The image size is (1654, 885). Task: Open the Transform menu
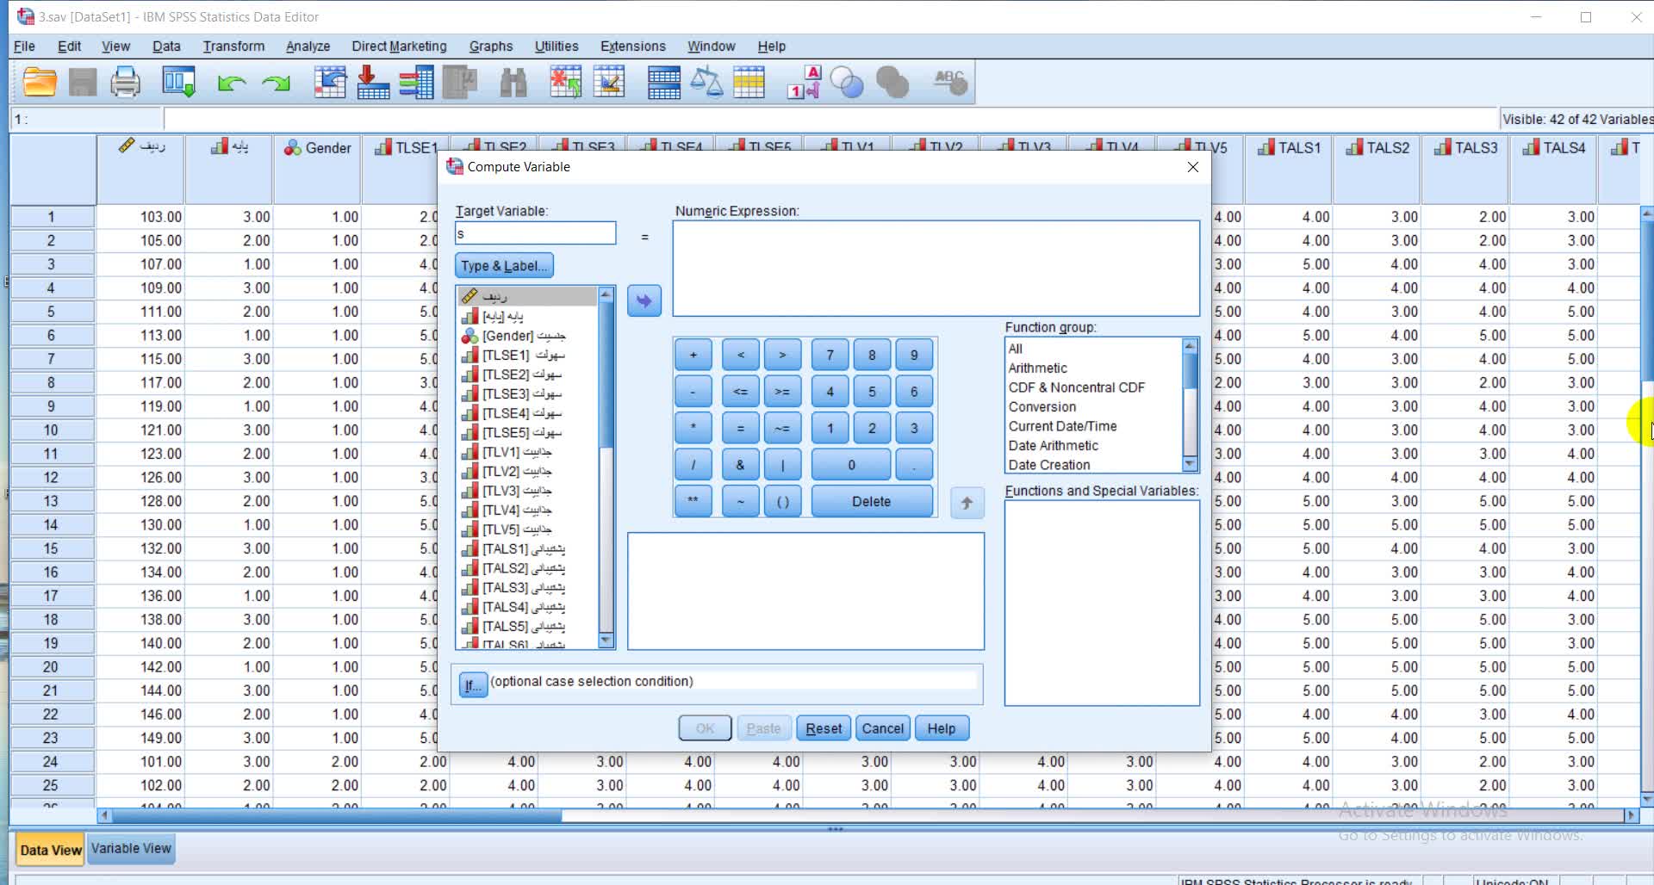click(233, 46)
